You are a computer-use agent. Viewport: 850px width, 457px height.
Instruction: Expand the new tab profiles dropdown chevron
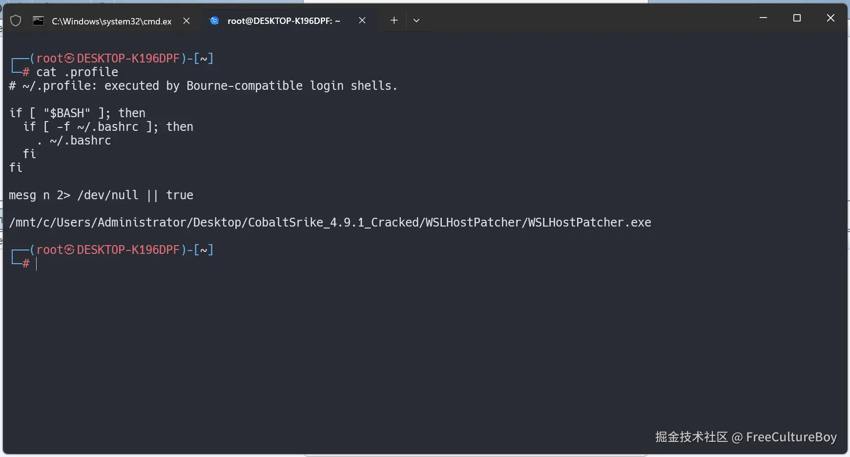click(416, 21)
